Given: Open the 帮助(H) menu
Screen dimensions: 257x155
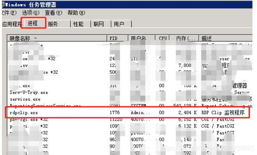Looking at the screenshot, I should [x=76, y=13].
